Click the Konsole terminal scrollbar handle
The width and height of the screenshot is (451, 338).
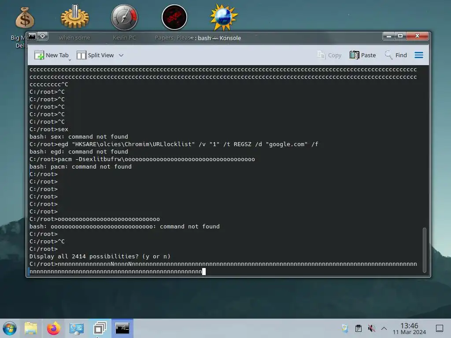424,250
